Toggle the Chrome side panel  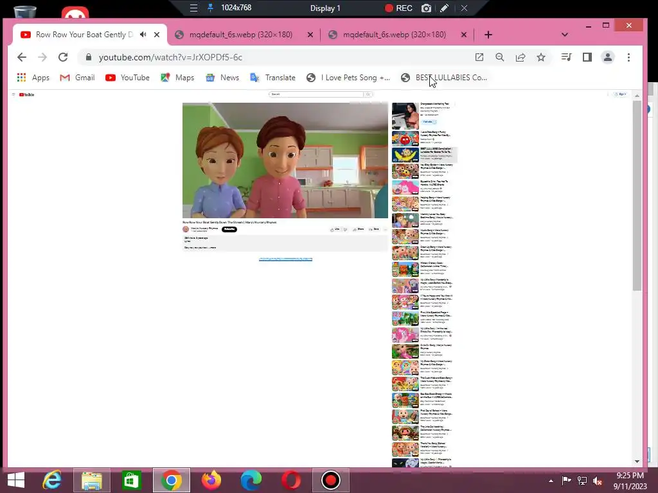(x=587, y=57)
